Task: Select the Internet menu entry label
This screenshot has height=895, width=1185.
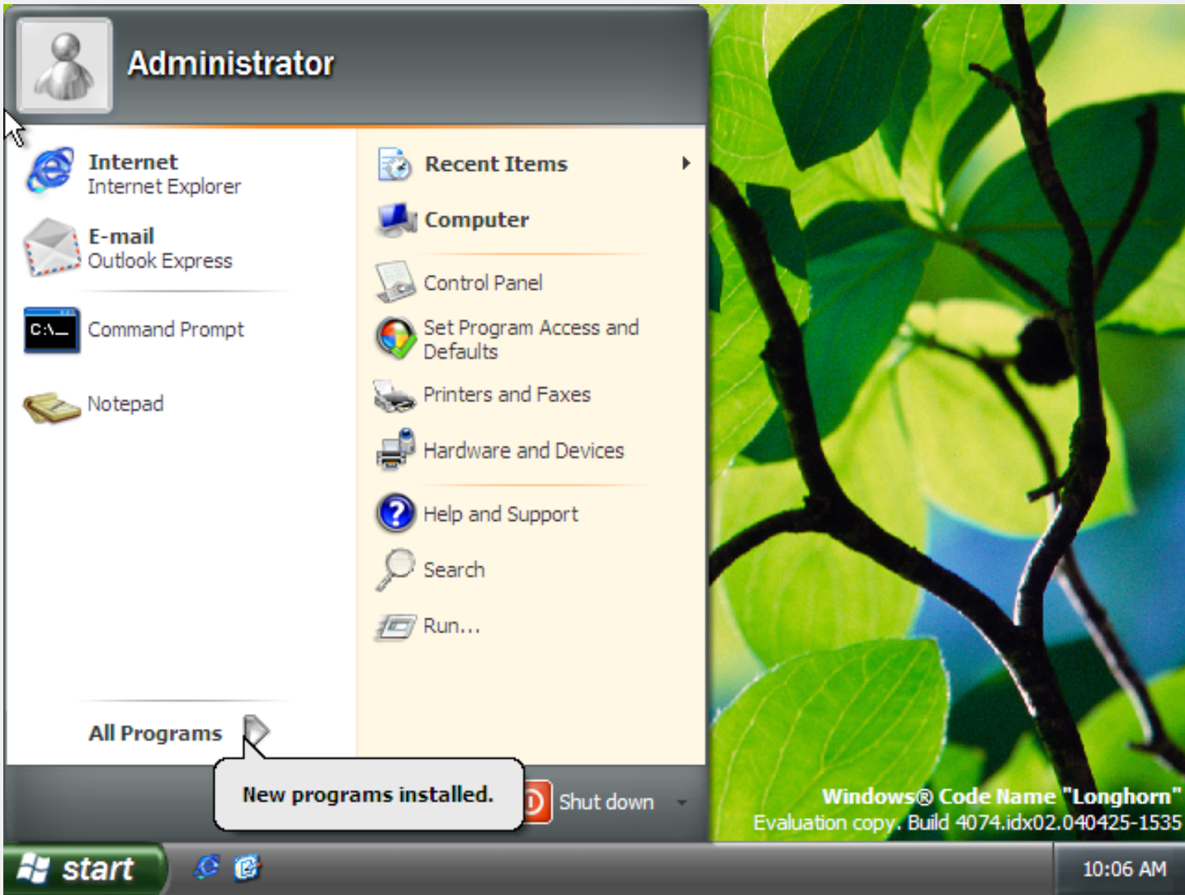Action: click(133, 162)
